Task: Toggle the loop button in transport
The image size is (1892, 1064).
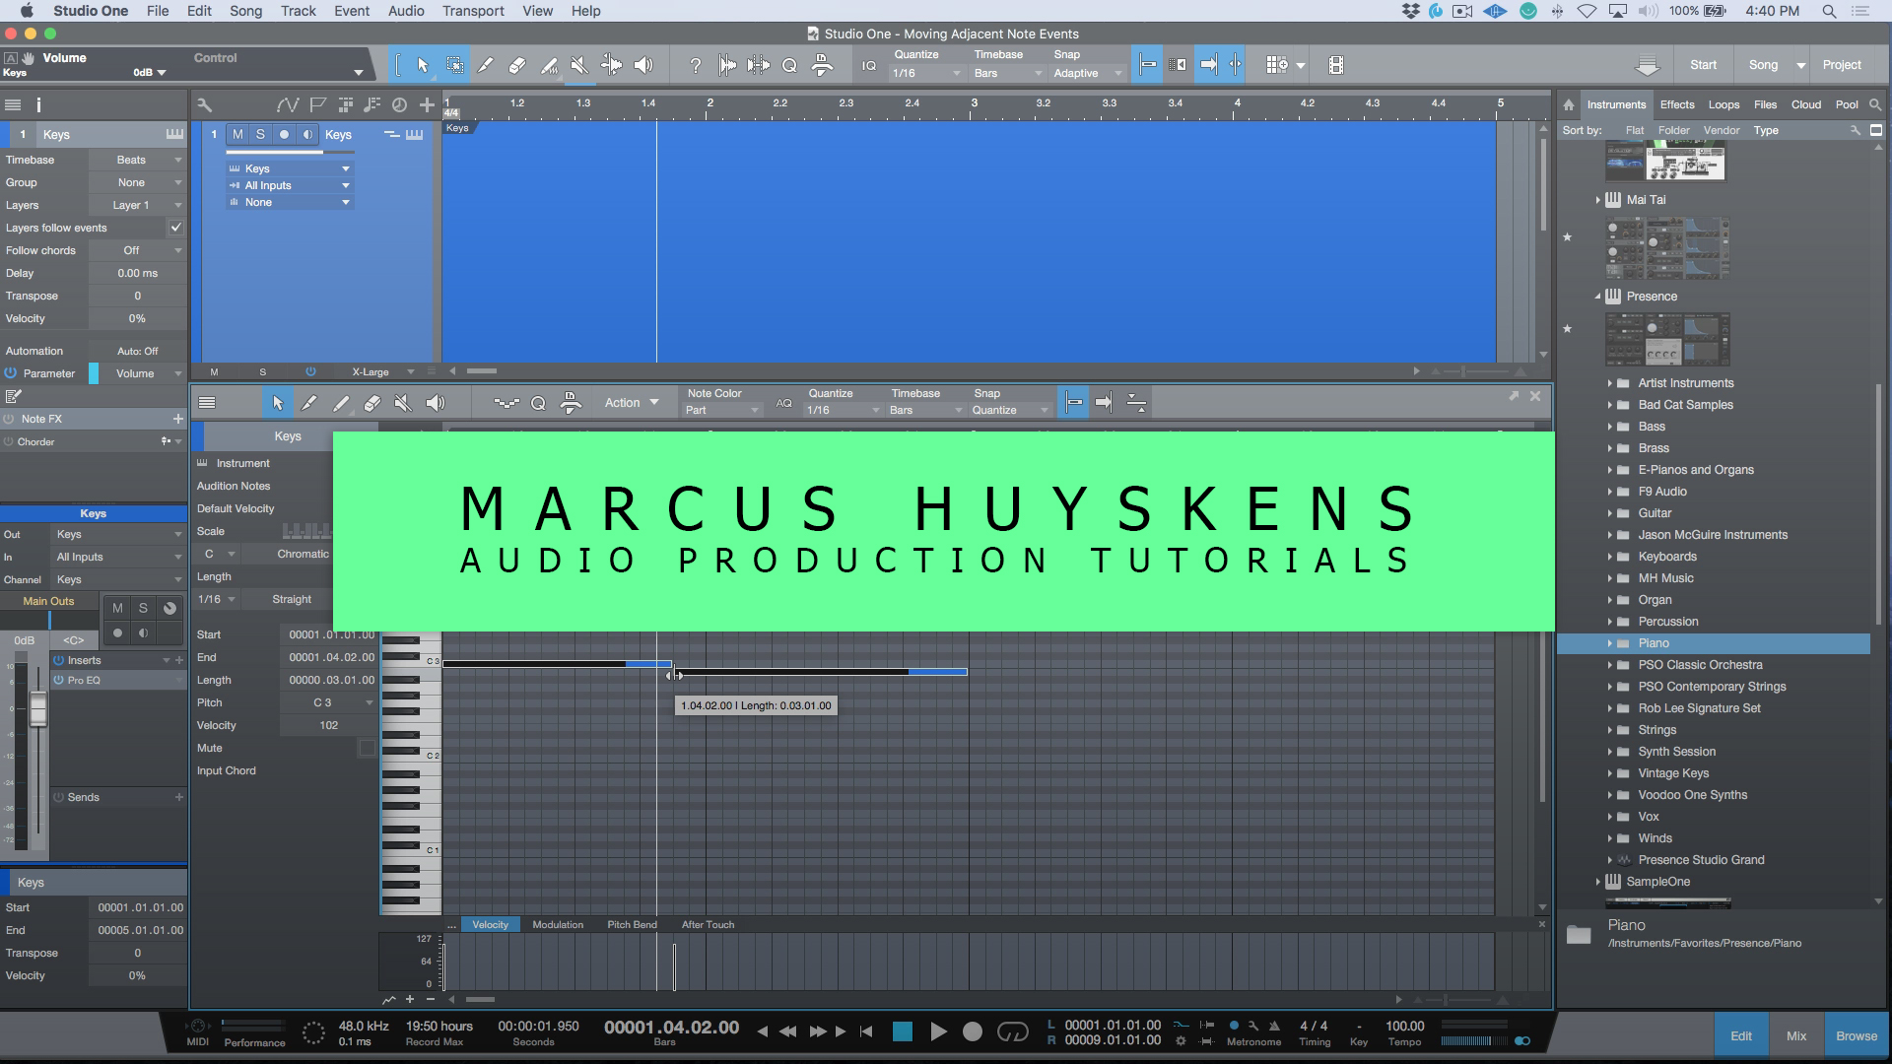Action: coord(1013,1031)
